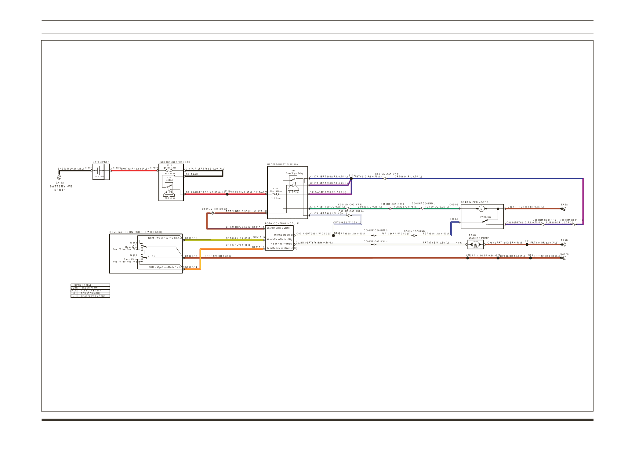The width and height of the screenshot is (635, 449).
Task: Click the KL.31 lower switch contact
Action: [144, 258]
